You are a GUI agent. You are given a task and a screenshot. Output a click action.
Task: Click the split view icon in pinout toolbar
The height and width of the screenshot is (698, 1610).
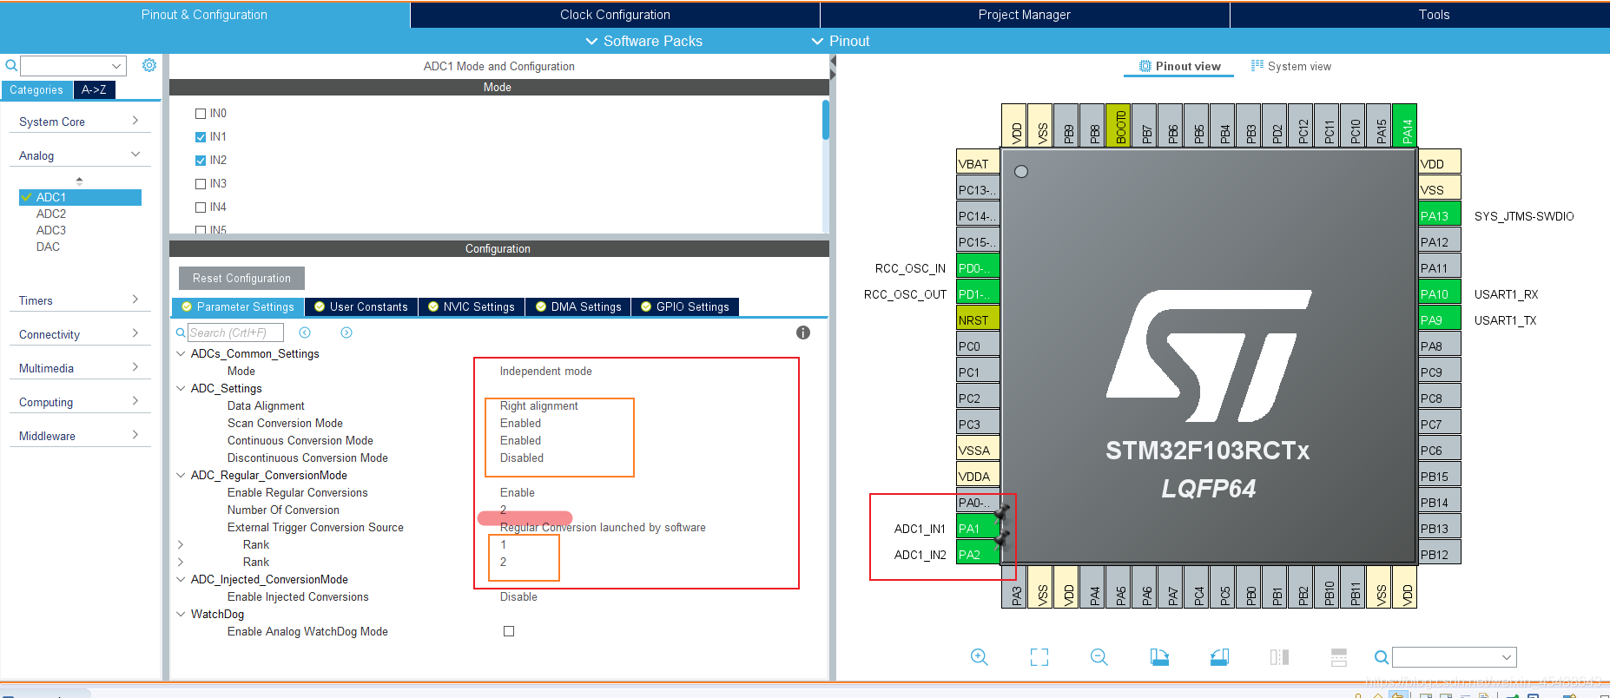(x=1279, y=657)
